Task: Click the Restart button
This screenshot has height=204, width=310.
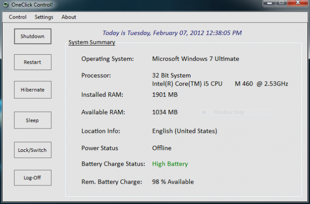Action: (33, 62)
